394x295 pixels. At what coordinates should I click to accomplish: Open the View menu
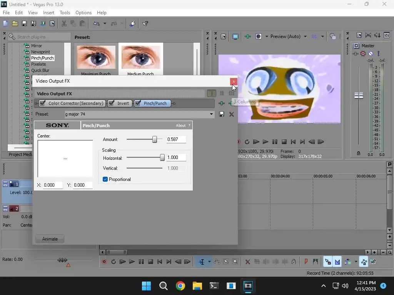(x=33, y=13)
